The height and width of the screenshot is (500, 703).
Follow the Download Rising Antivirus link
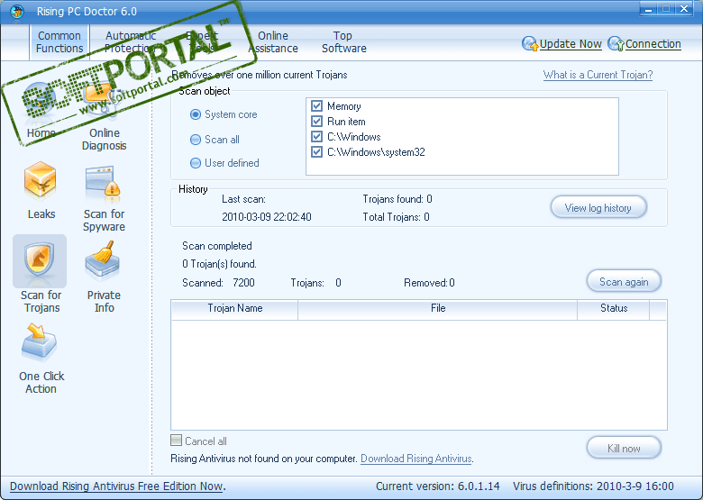(416, 459)
